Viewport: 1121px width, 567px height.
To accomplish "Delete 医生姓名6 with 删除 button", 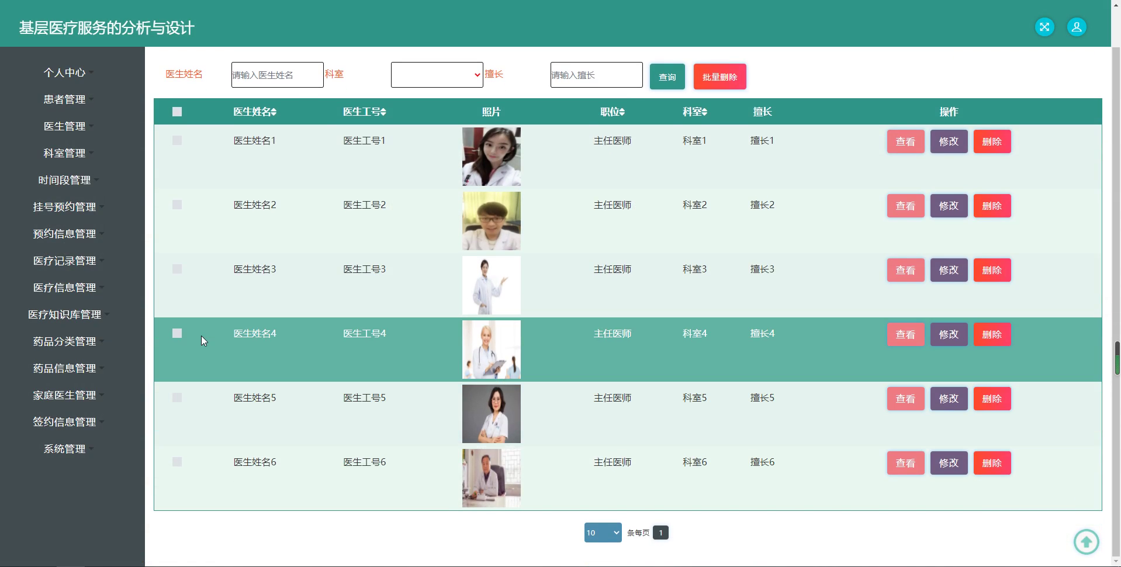I will click(992, 463).
